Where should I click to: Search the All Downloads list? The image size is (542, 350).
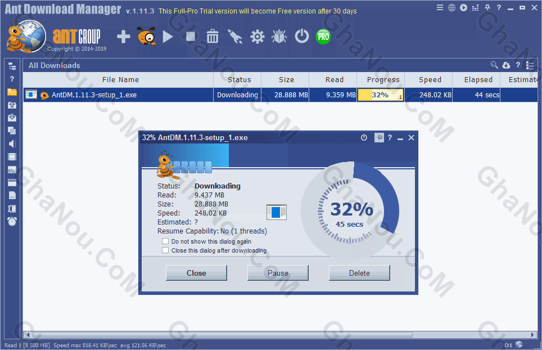(x=494, y=65)
